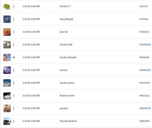Open three-dot menu for karoshi row
The image size is (152, 128).
click(14, 70)
